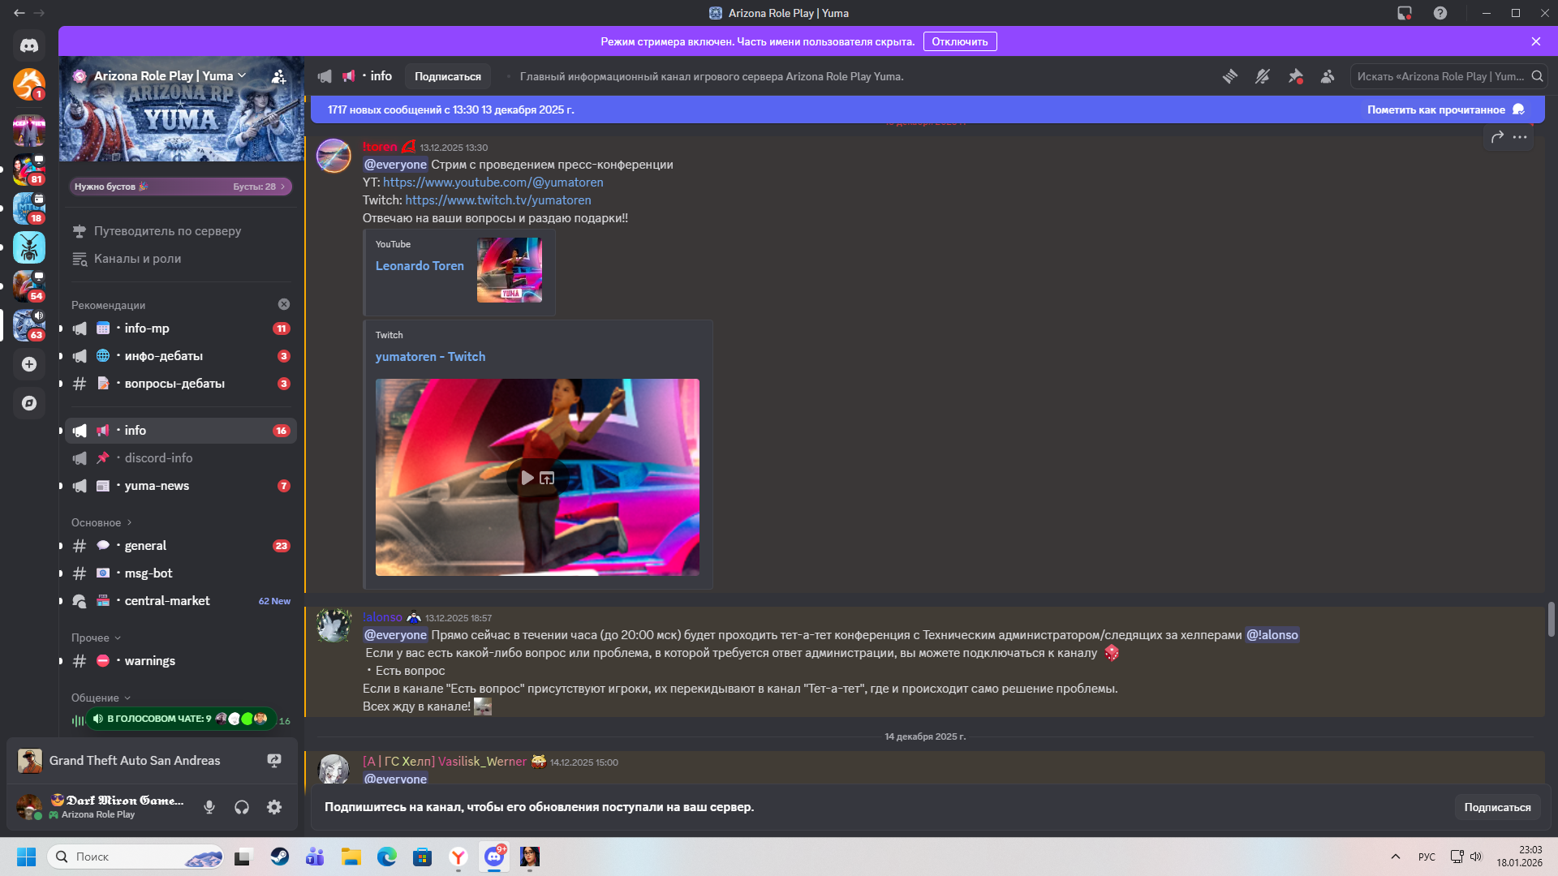Viewport: 1558px width, 876px height.
Task: Open pinned messages icon
Action: (1295, 76)
